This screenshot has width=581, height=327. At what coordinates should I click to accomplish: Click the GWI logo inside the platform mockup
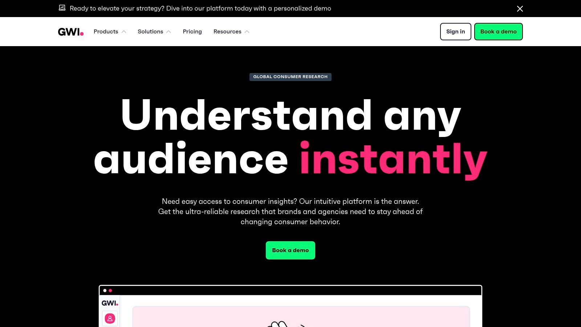pyautogui.click(x=110, y=303)
